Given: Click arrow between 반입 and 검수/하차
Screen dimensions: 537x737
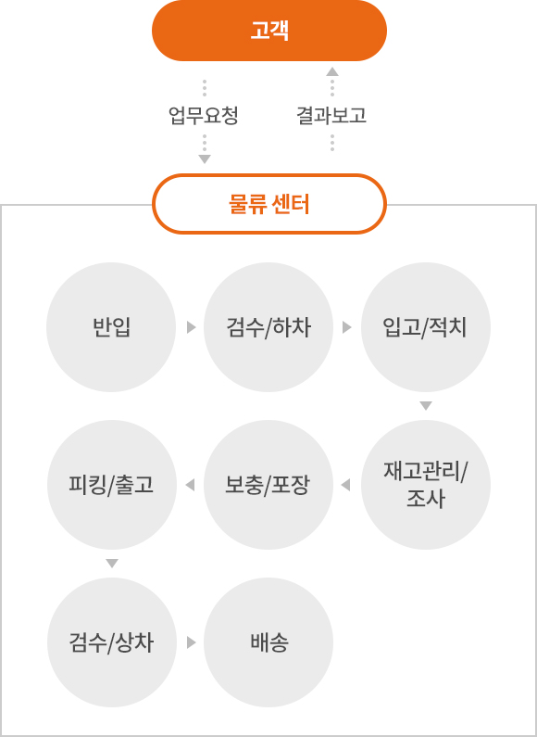Looking at the screenshot, I should 191,327.
